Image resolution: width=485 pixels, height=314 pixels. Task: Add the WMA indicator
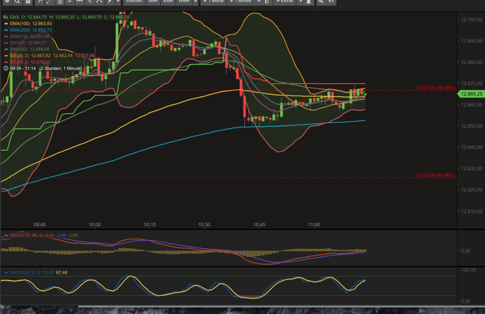coord(184,1)
